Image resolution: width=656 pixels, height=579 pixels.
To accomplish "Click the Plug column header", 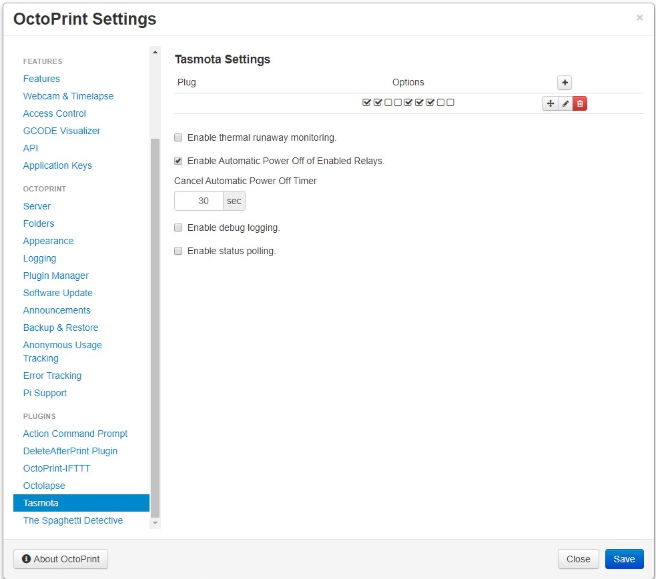I will (x=187, y=82).
